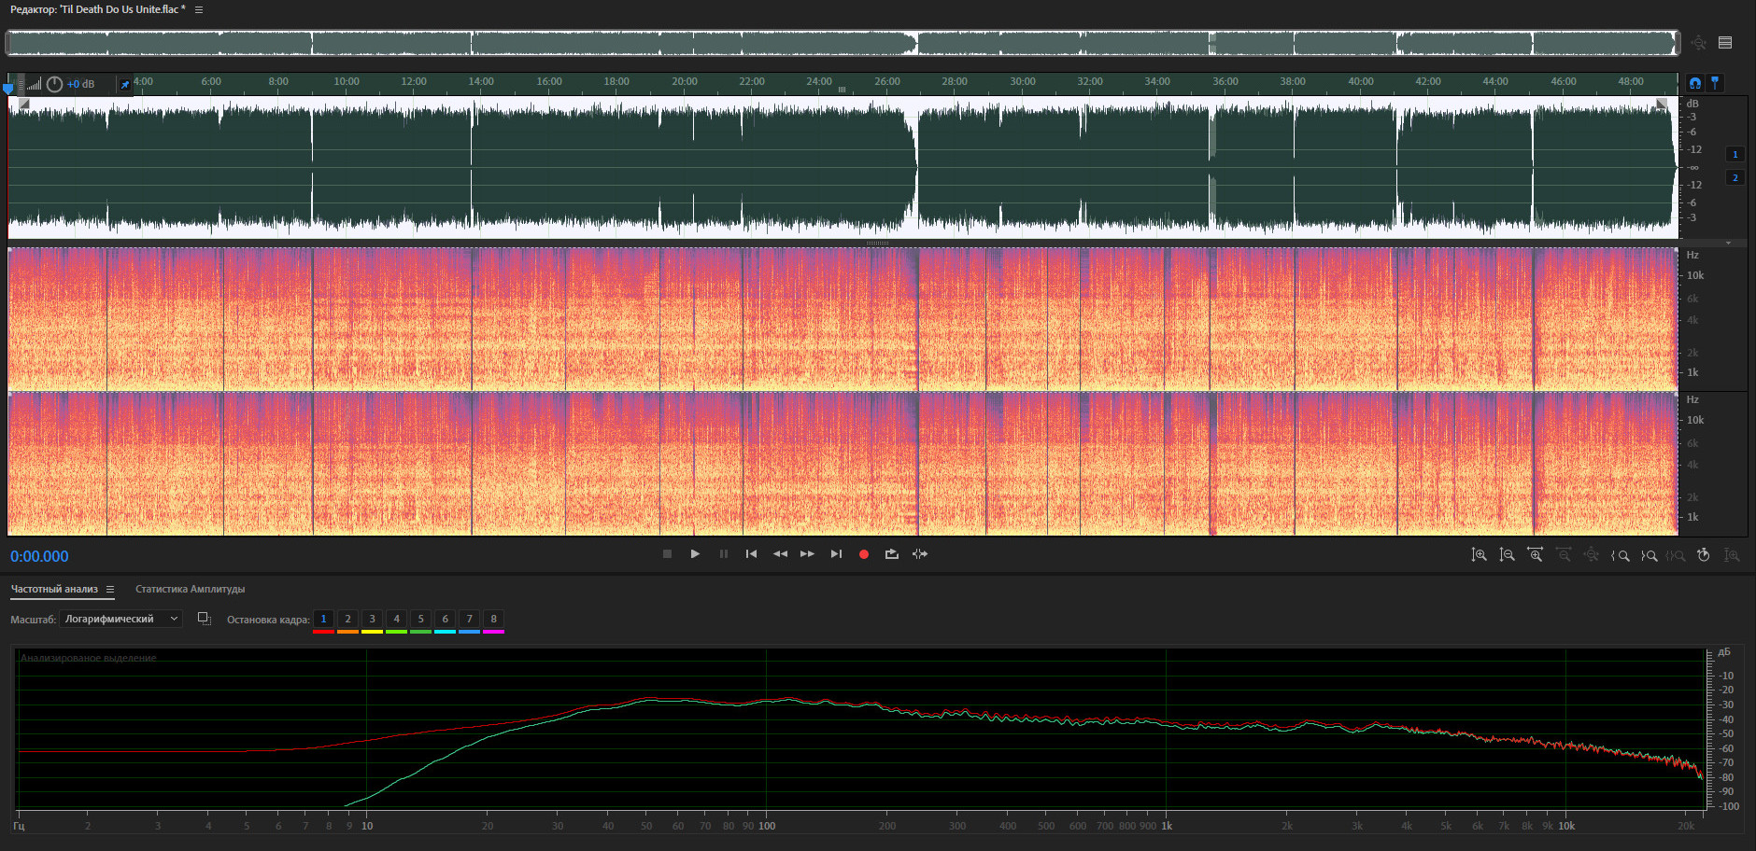1756x851 pixels.
Task: Toggle channel 1 enable button
Action: tap(1735, 155)
